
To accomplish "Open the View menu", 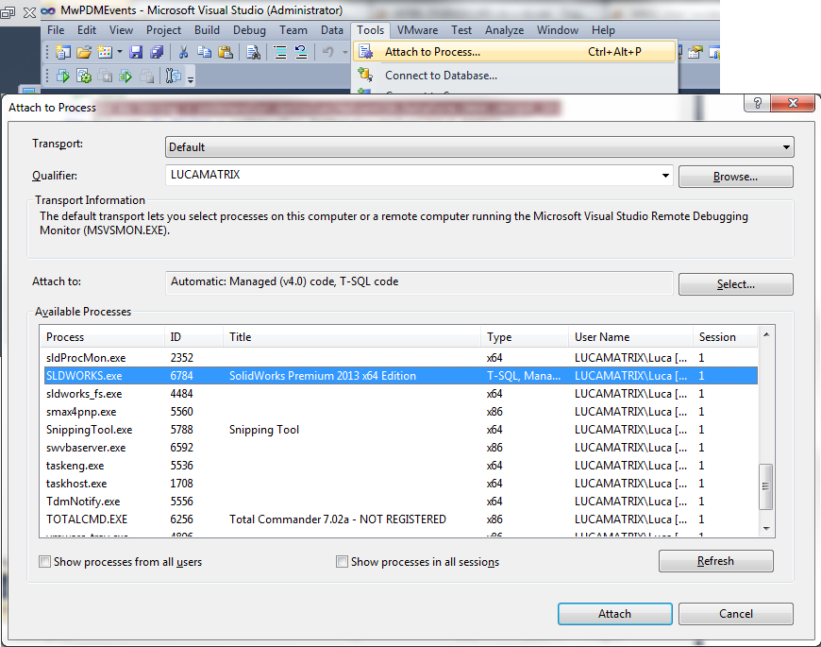I will coord(121,30).
